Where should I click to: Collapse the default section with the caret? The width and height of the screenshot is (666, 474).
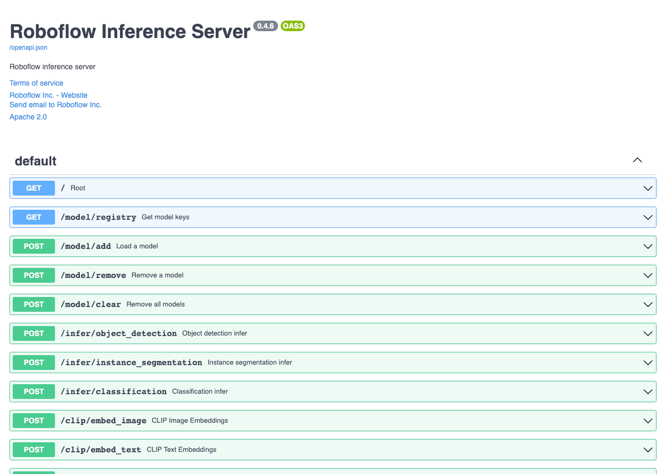coord(637,160)
